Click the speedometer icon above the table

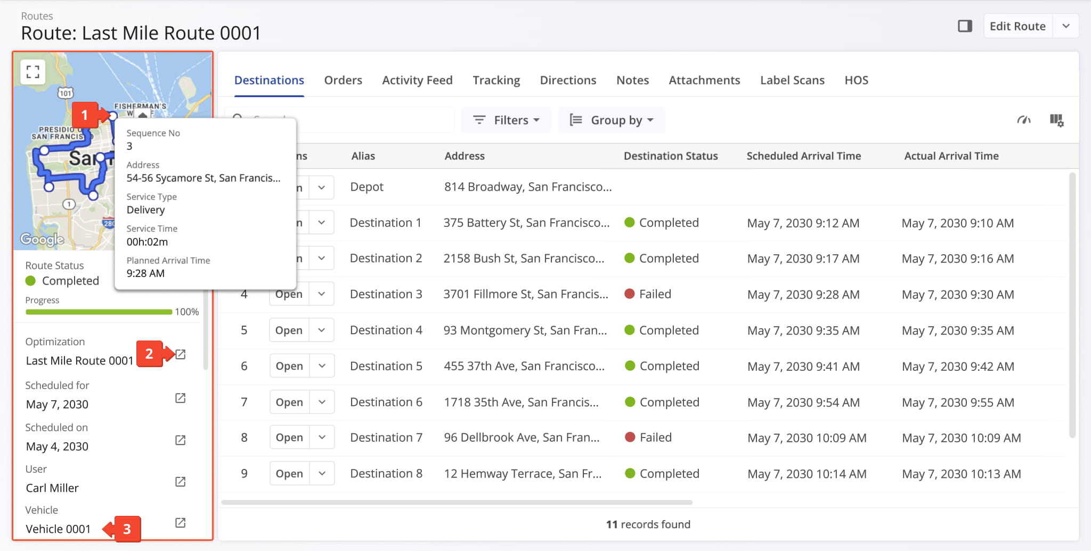pos(1023,120)
